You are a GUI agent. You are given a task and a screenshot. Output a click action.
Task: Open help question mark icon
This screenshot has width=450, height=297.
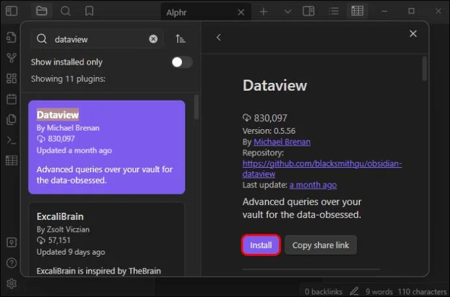tap(12, 263)
